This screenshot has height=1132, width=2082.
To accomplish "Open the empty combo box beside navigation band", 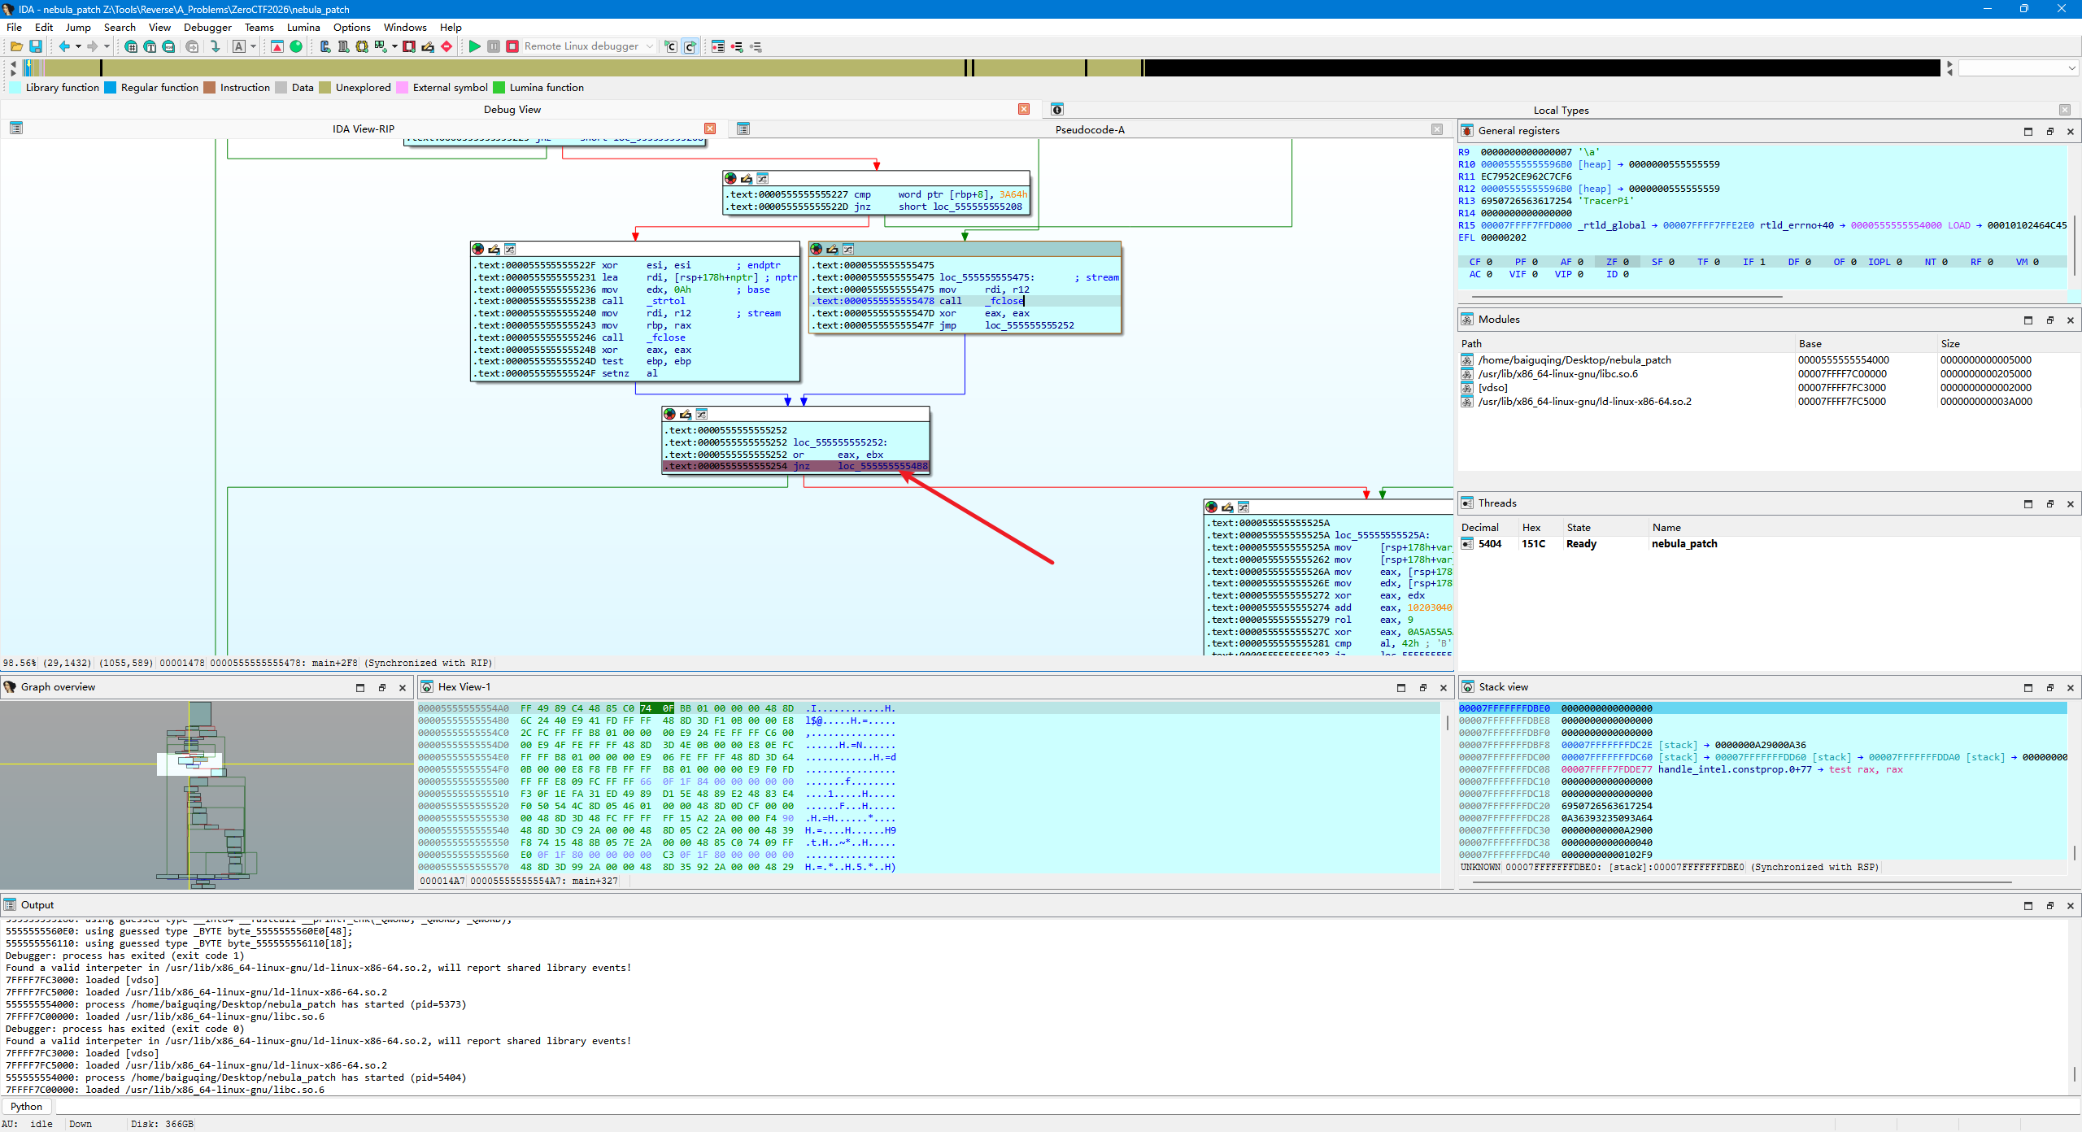I will 2018,67.
